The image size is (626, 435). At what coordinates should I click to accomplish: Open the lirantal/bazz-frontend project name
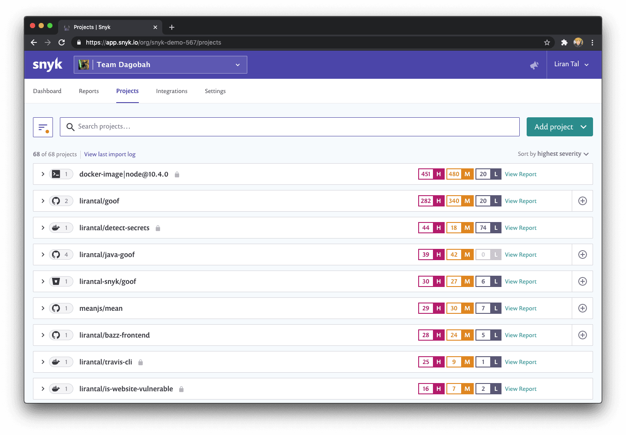point(115,335)
